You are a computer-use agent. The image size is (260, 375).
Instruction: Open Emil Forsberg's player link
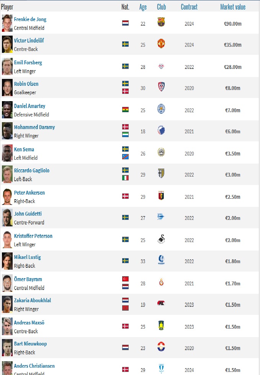coord(28,62)
